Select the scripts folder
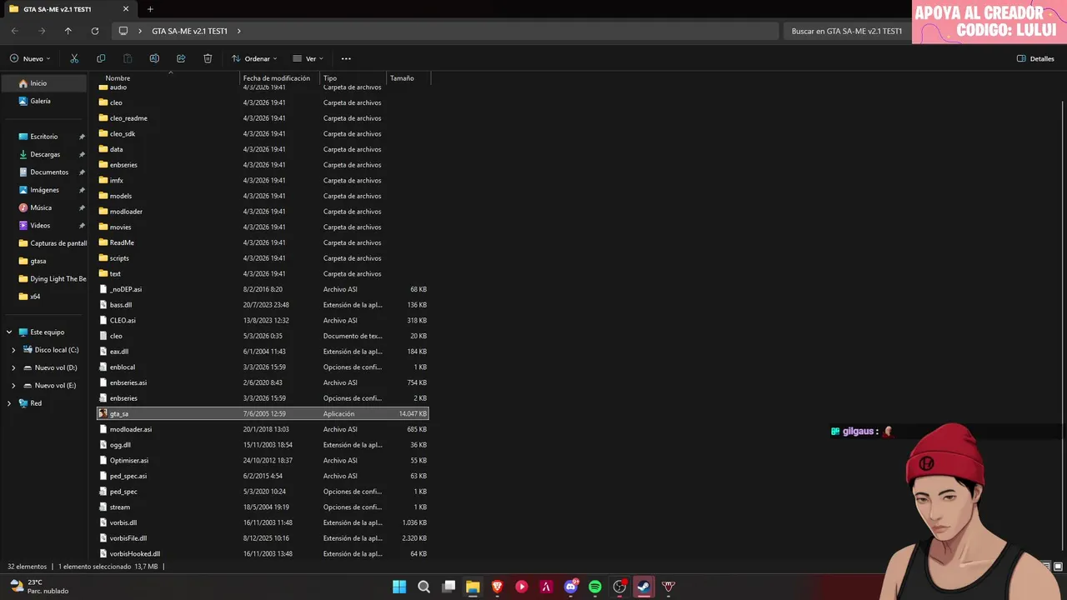Viewport: 1067px width, 600px height. coord(263,258)
